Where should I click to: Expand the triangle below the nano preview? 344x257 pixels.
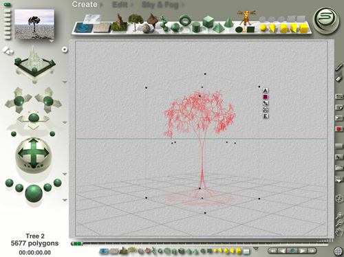(52, 41)
